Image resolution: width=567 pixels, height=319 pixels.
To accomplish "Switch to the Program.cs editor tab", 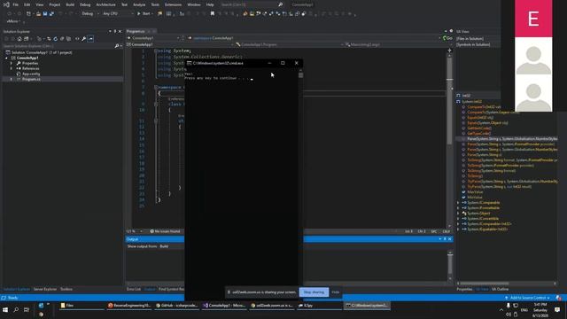I will coord(136,32).
